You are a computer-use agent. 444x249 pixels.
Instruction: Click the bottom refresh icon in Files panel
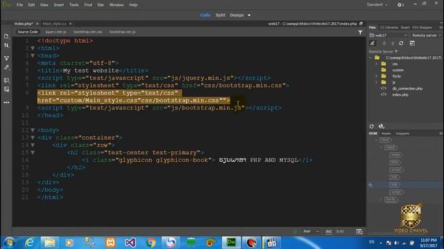coord(372,126)
